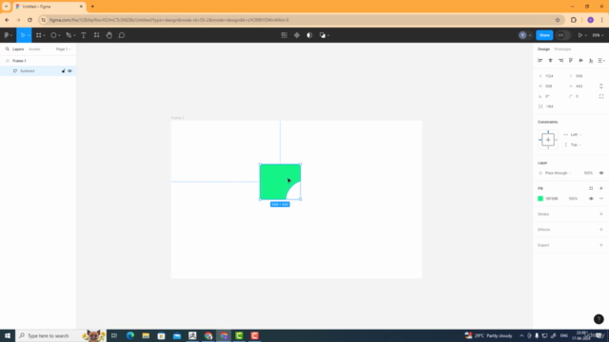Click the Align vertical centers icon
This screenshot has width=609, height=342.
581,61
